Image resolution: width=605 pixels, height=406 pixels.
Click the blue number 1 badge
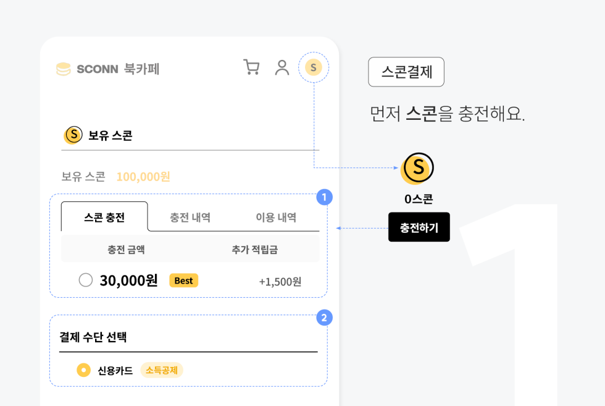[324, 197]
